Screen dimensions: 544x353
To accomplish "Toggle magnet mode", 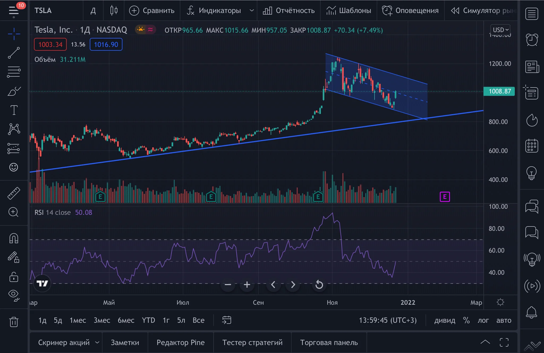I will click(x=14, y=238).
